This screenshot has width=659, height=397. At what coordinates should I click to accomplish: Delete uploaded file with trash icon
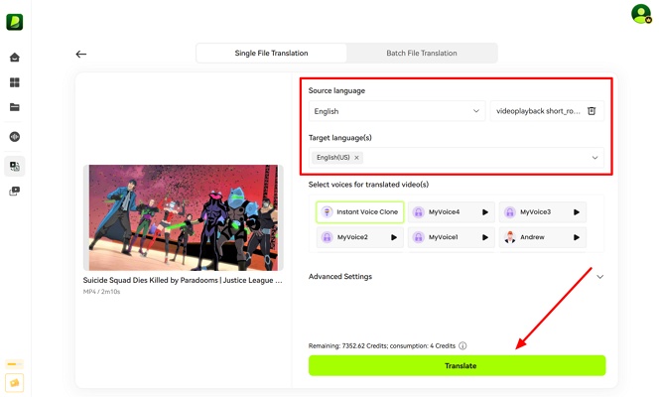[x=592, y=111]
